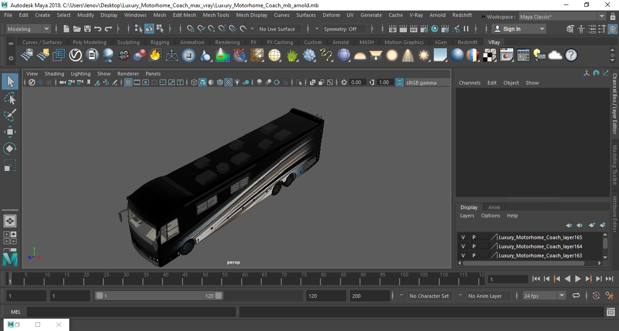The height and width of the screenshot is (331, 619).
Task: Play animation forward on the timeline
Action: [578, 279]
